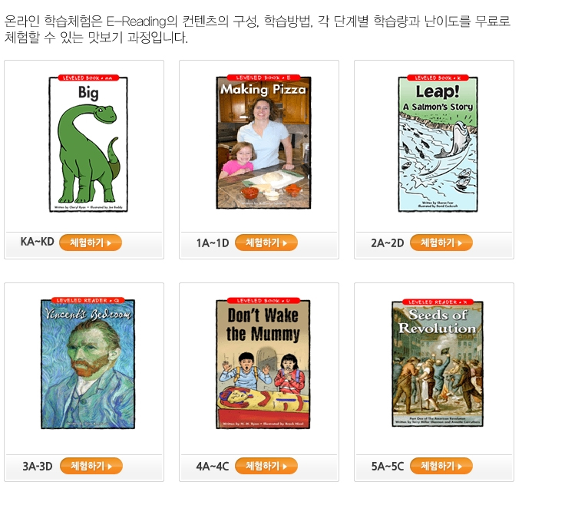
Task: Select the Vincent's Bedroom book cover
Action: (88, 363)
